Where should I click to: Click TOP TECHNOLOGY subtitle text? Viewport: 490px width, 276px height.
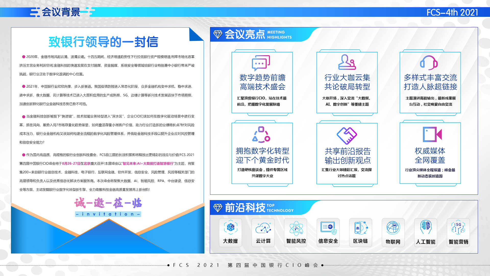pos(280,208)
